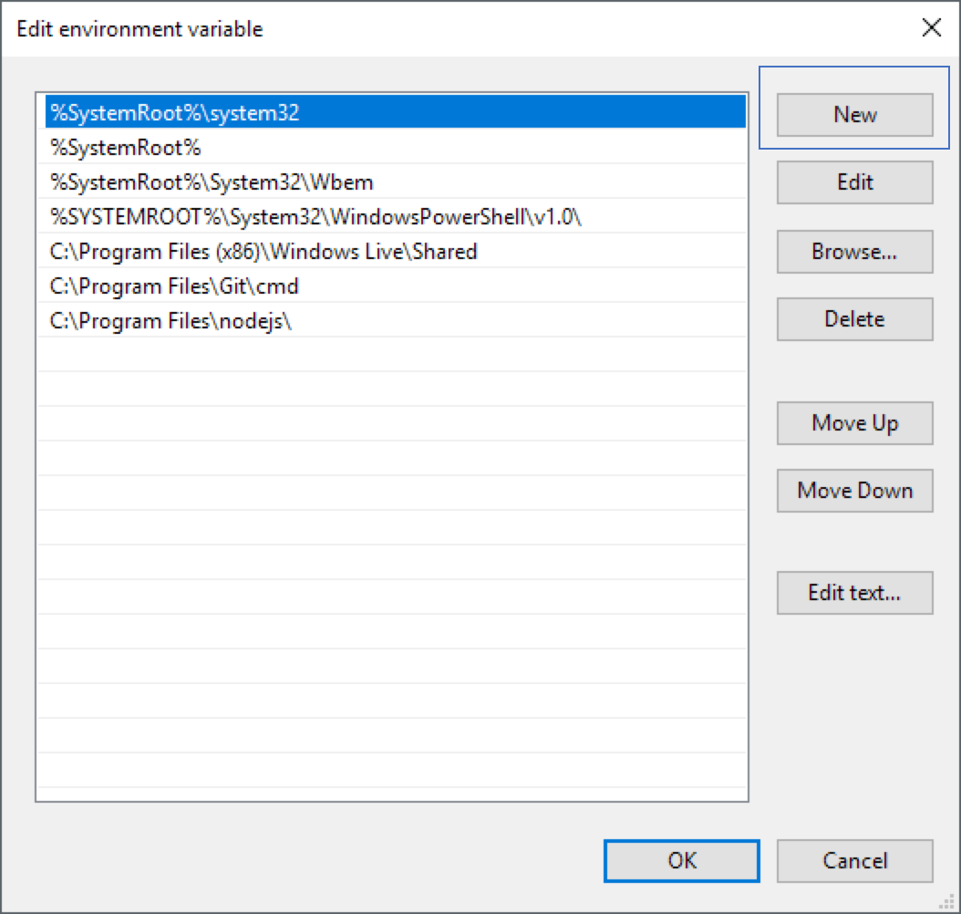
Task: Click the New button
Action: (854, 114)
